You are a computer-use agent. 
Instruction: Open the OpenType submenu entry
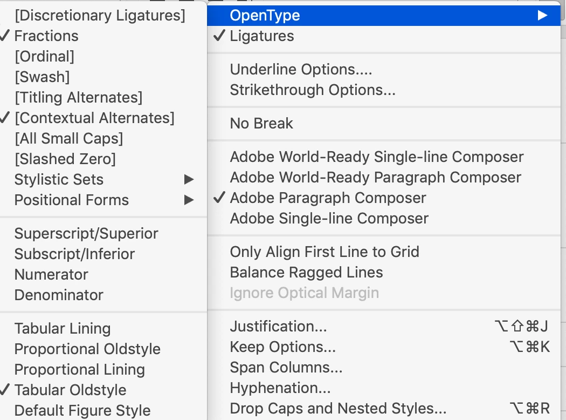pyautogui.click(x=383, y=16)
